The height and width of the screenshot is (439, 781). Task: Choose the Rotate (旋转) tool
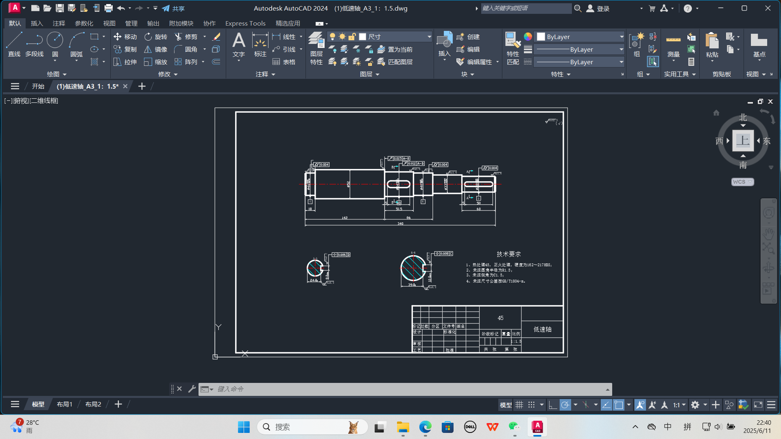(x=156, y=37)
